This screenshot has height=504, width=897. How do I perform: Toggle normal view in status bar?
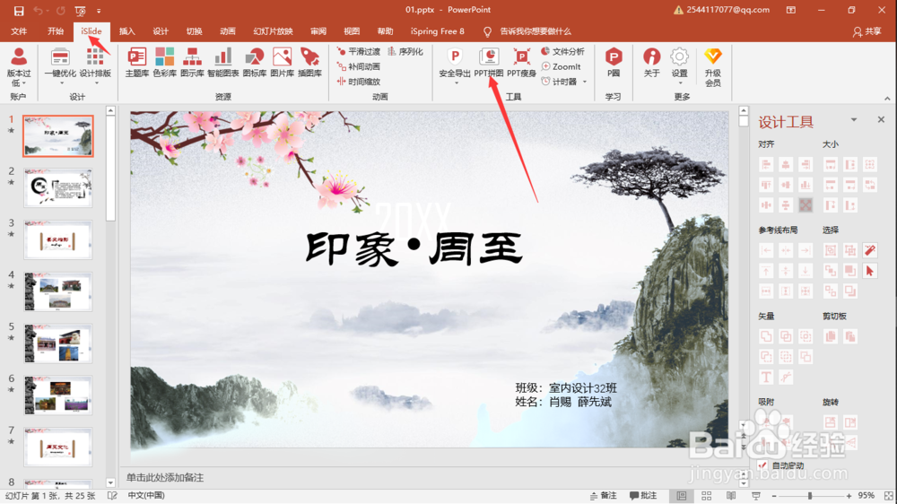pos(682,495)
